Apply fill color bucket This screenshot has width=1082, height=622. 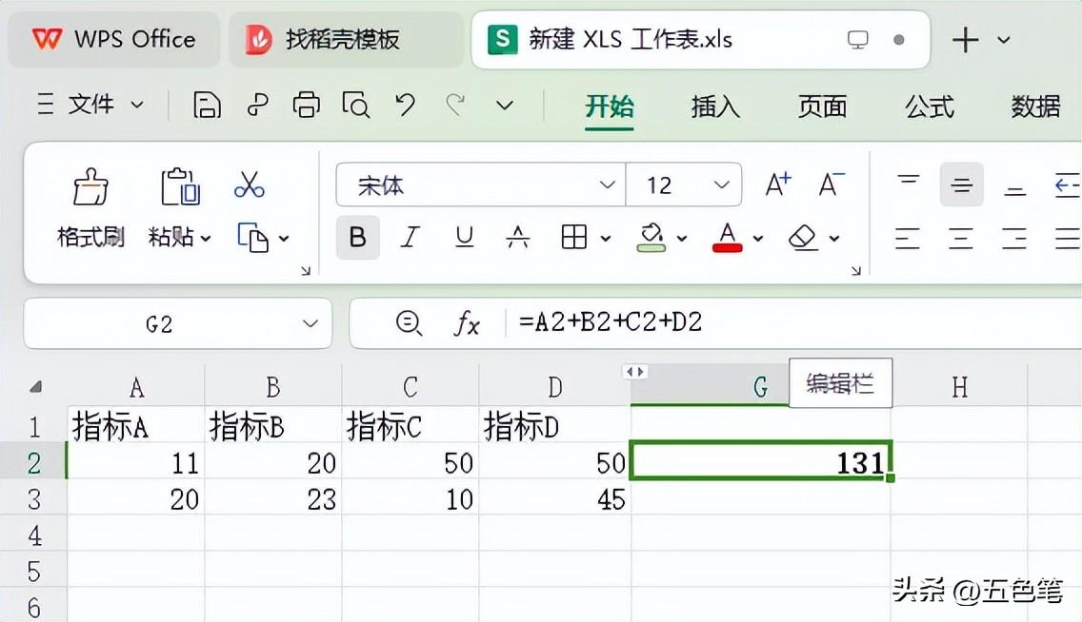point(651,238)
